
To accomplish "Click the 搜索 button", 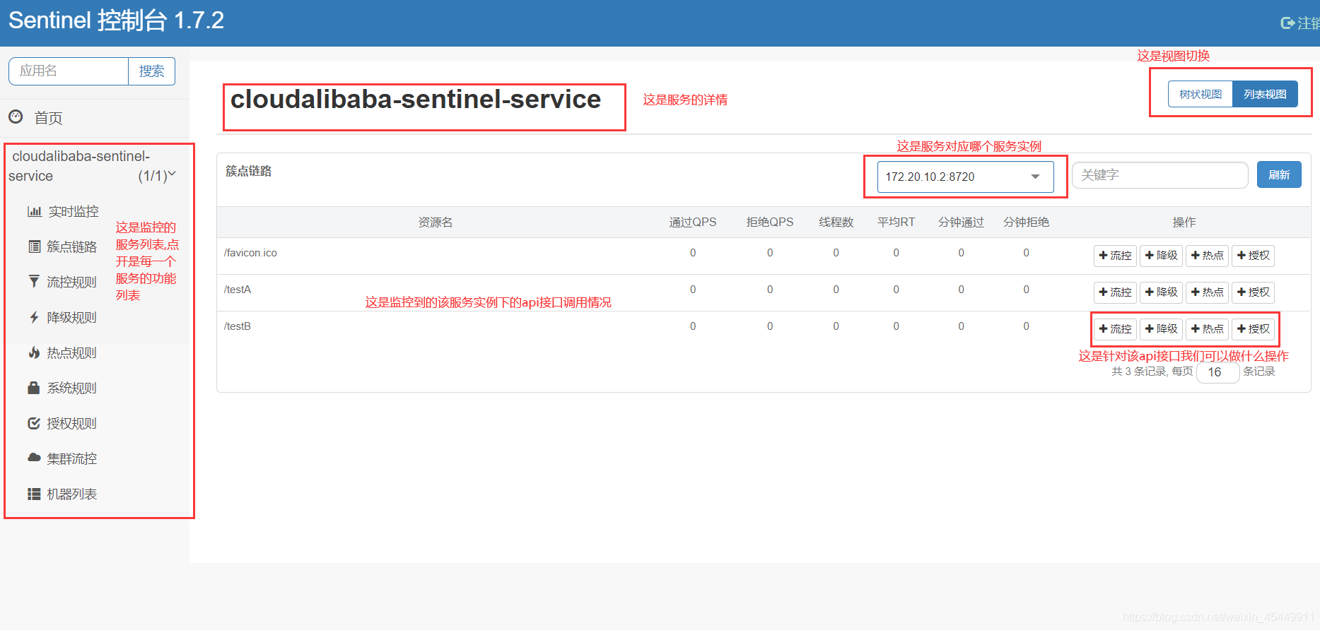I will (151, 71).
